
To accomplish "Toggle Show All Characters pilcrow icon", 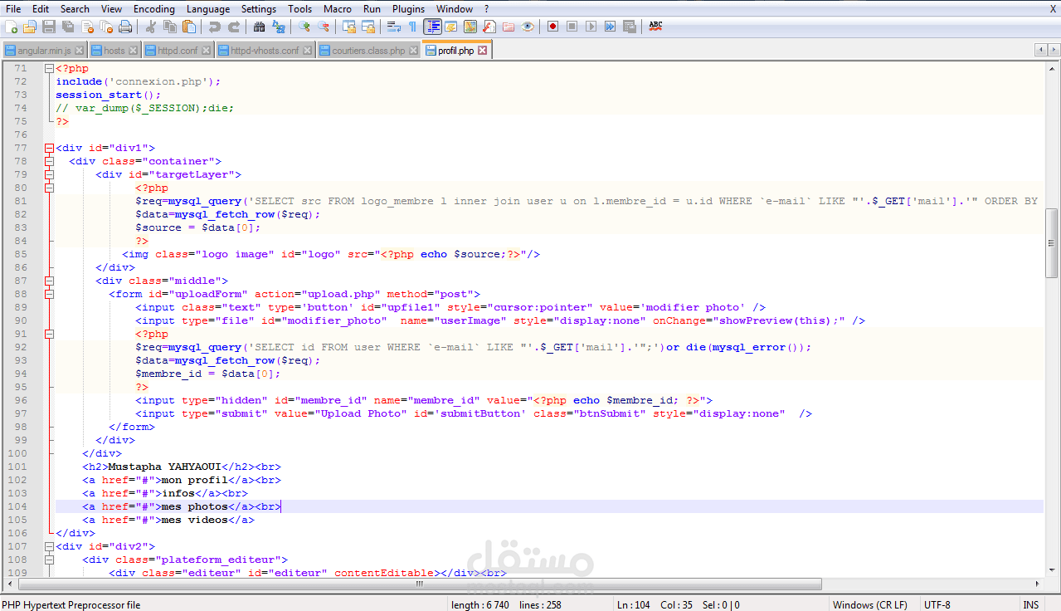I will tap(412, 27).
